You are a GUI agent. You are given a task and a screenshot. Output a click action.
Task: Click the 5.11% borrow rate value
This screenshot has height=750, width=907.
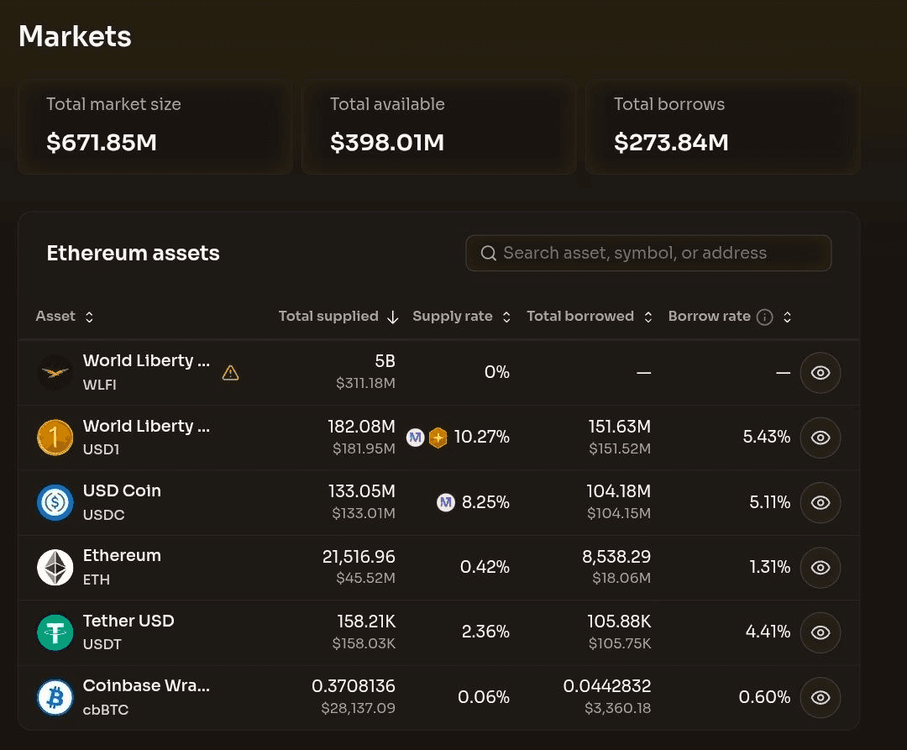click(770, 502)
